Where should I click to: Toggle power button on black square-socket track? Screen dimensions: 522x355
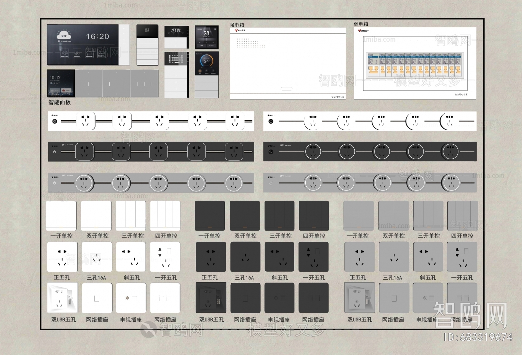54,152
